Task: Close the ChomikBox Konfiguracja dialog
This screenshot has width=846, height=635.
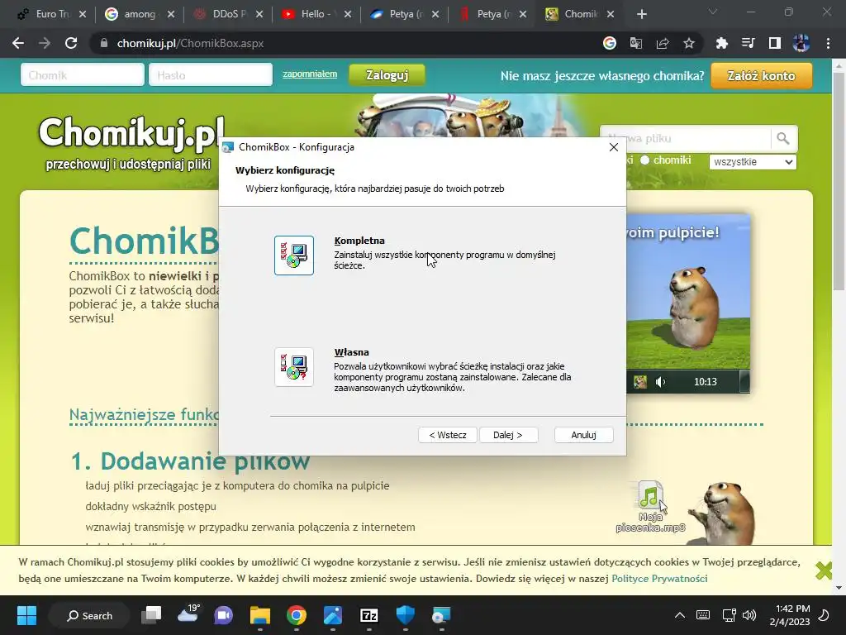Action: click(614, 147)
